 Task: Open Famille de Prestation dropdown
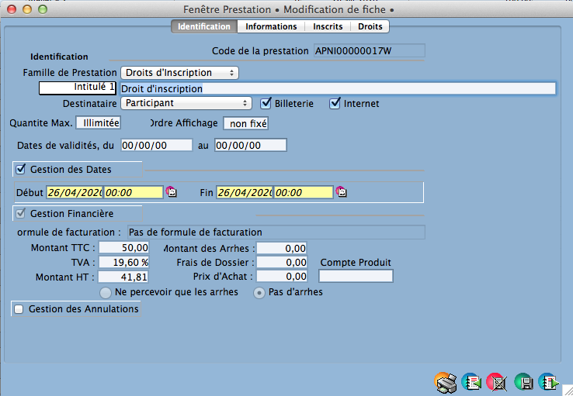[x=180, y=73]
